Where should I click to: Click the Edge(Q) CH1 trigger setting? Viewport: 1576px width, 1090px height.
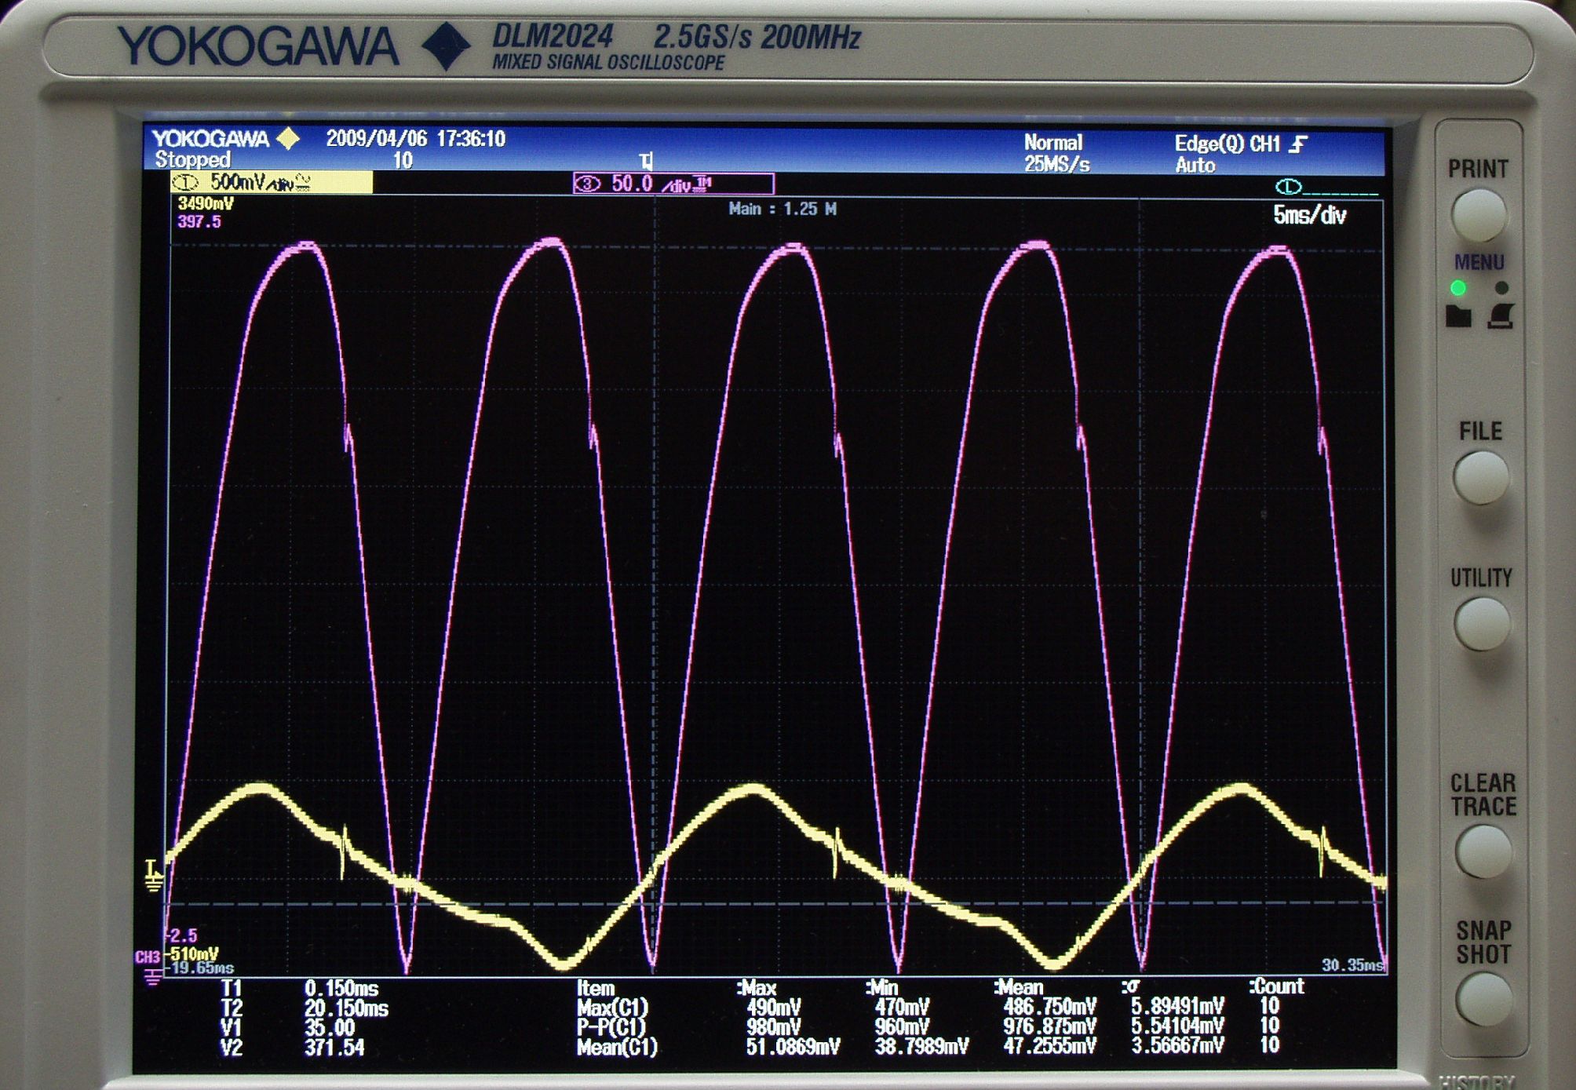(1227, 144)
